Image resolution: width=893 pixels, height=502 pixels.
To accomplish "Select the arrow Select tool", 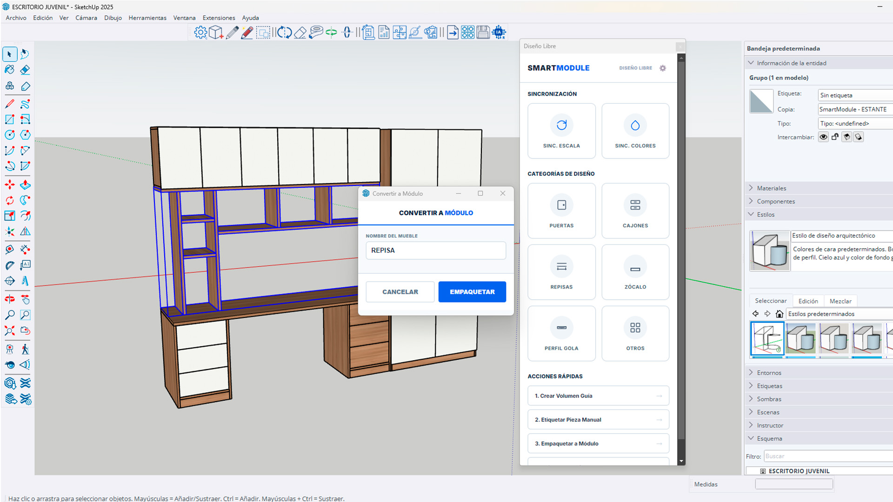I will [10, 54].
